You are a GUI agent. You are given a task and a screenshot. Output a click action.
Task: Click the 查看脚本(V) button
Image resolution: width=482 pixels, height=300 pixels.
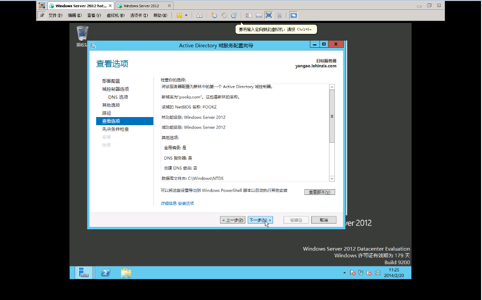tap(319, 192)
